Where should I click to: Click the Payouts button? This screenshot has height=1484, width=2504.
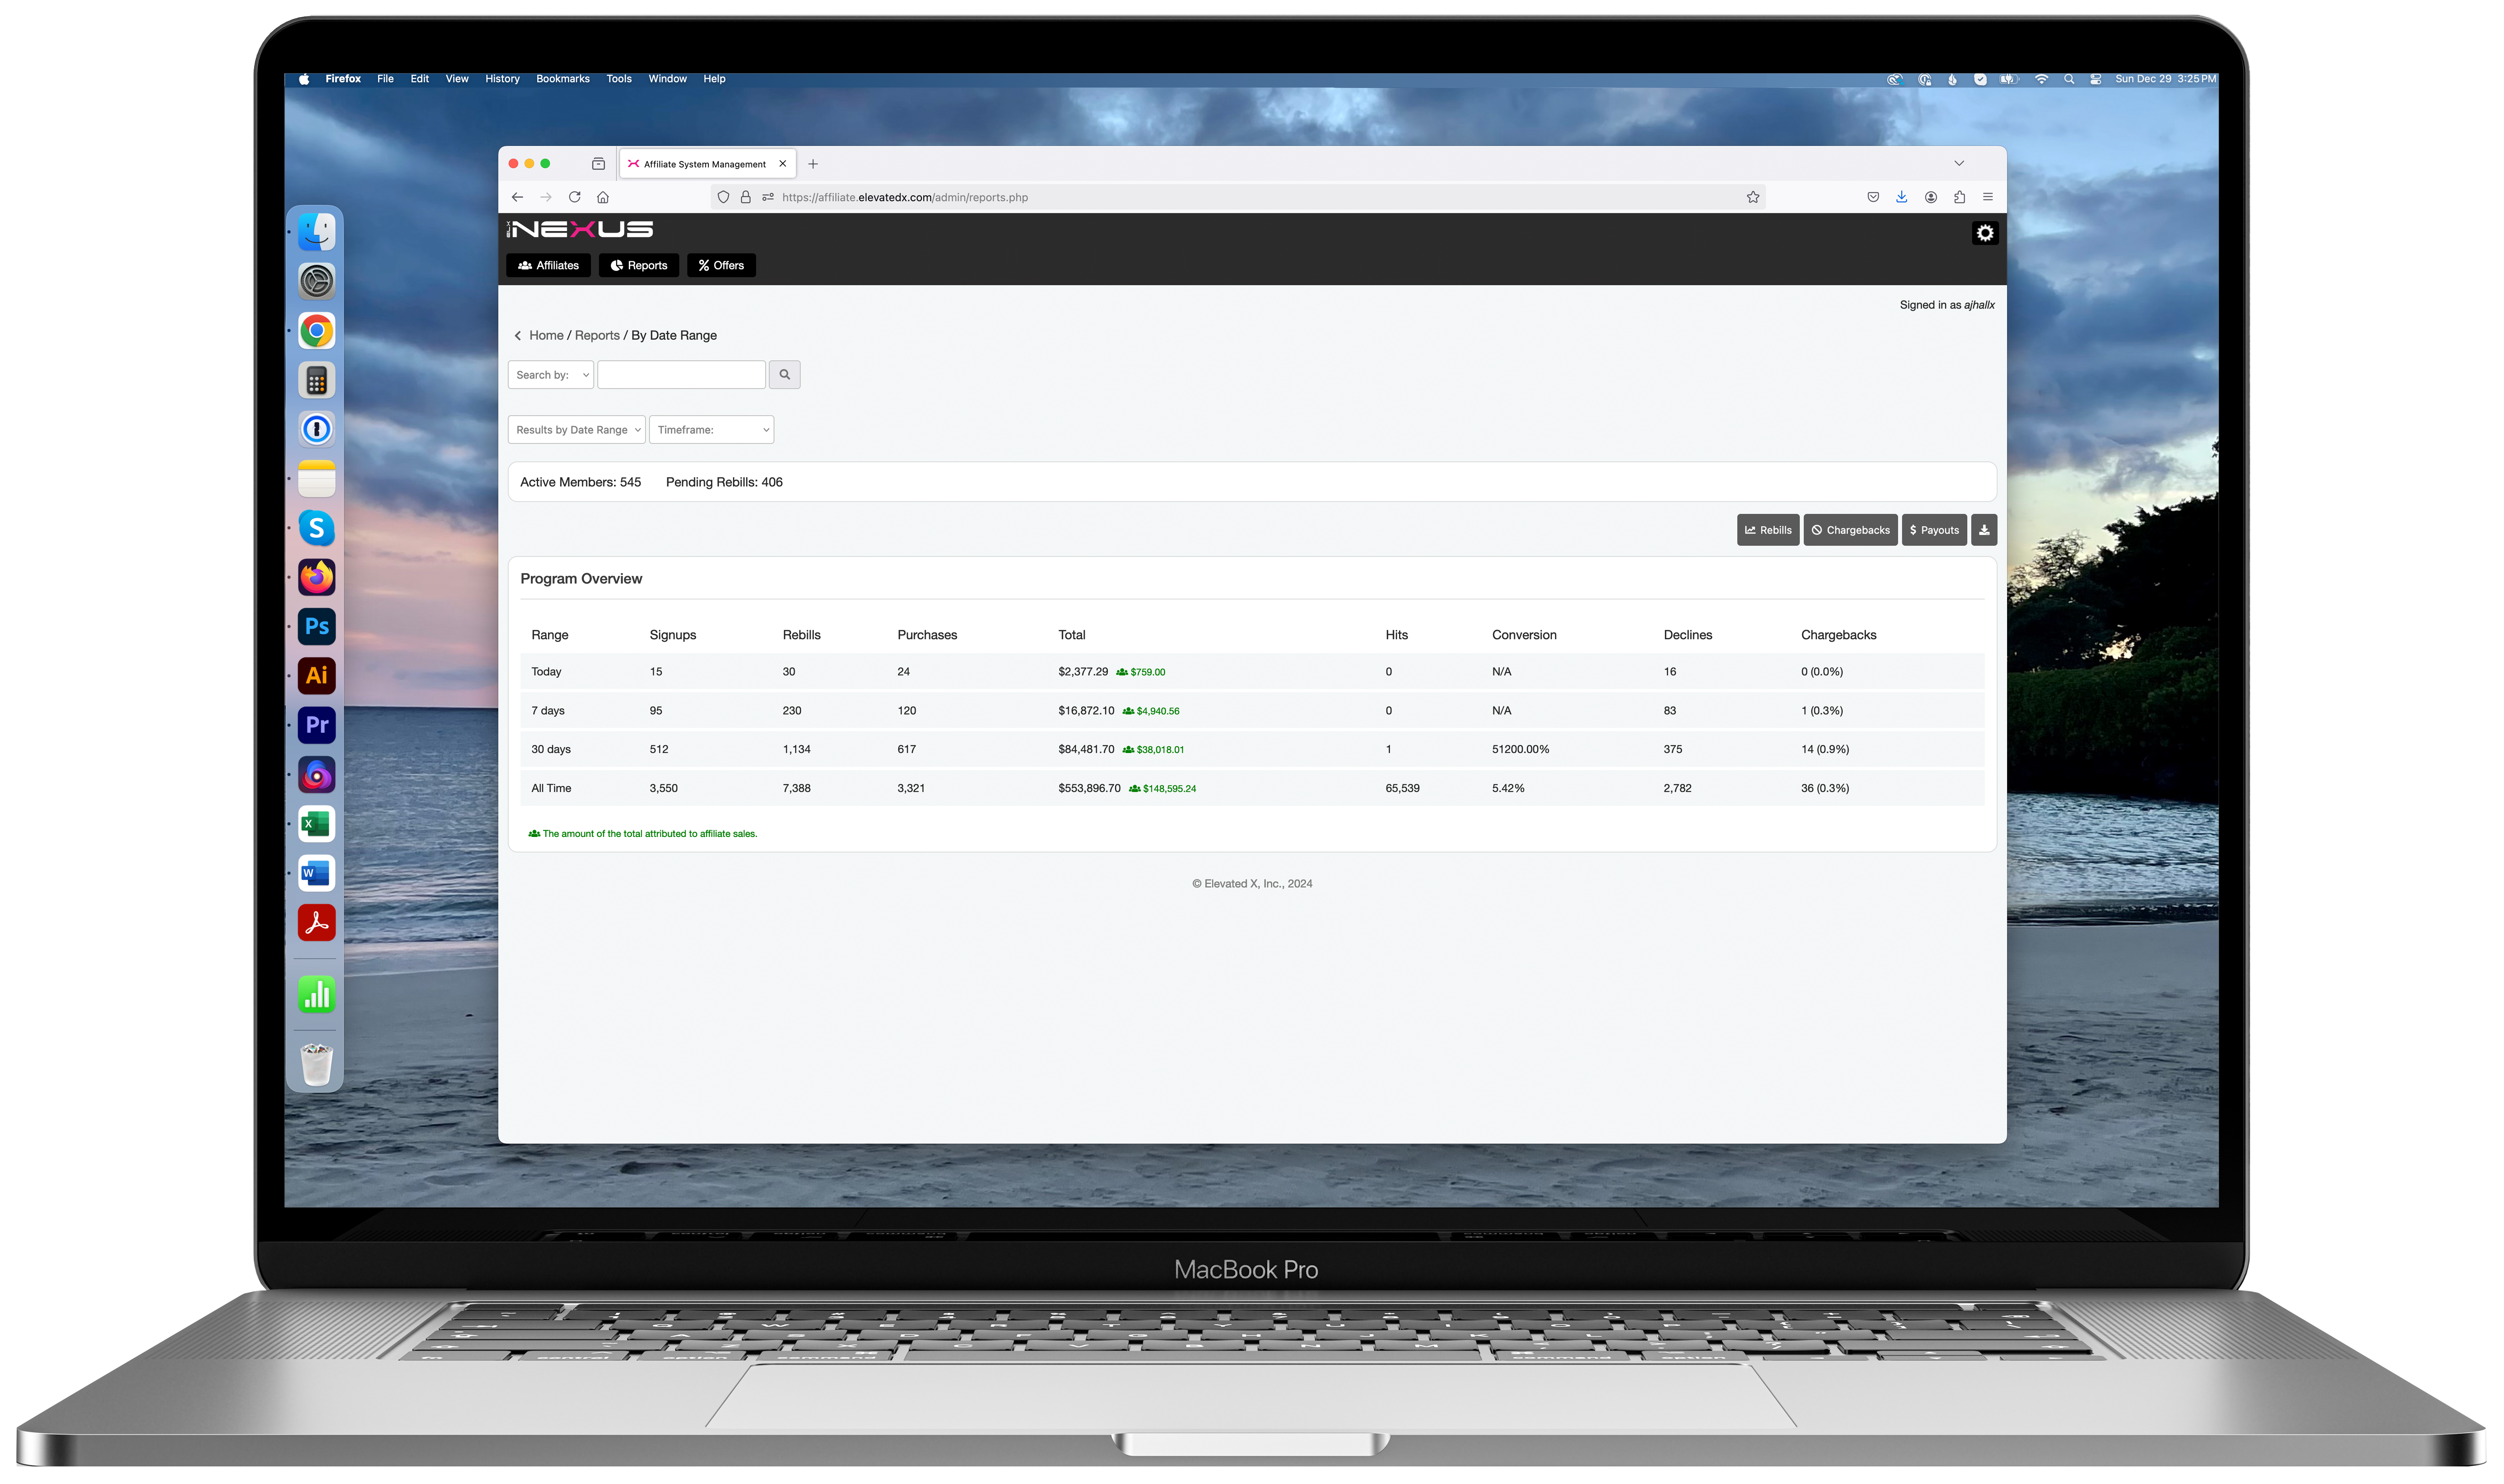click(x=1933, y=530)
